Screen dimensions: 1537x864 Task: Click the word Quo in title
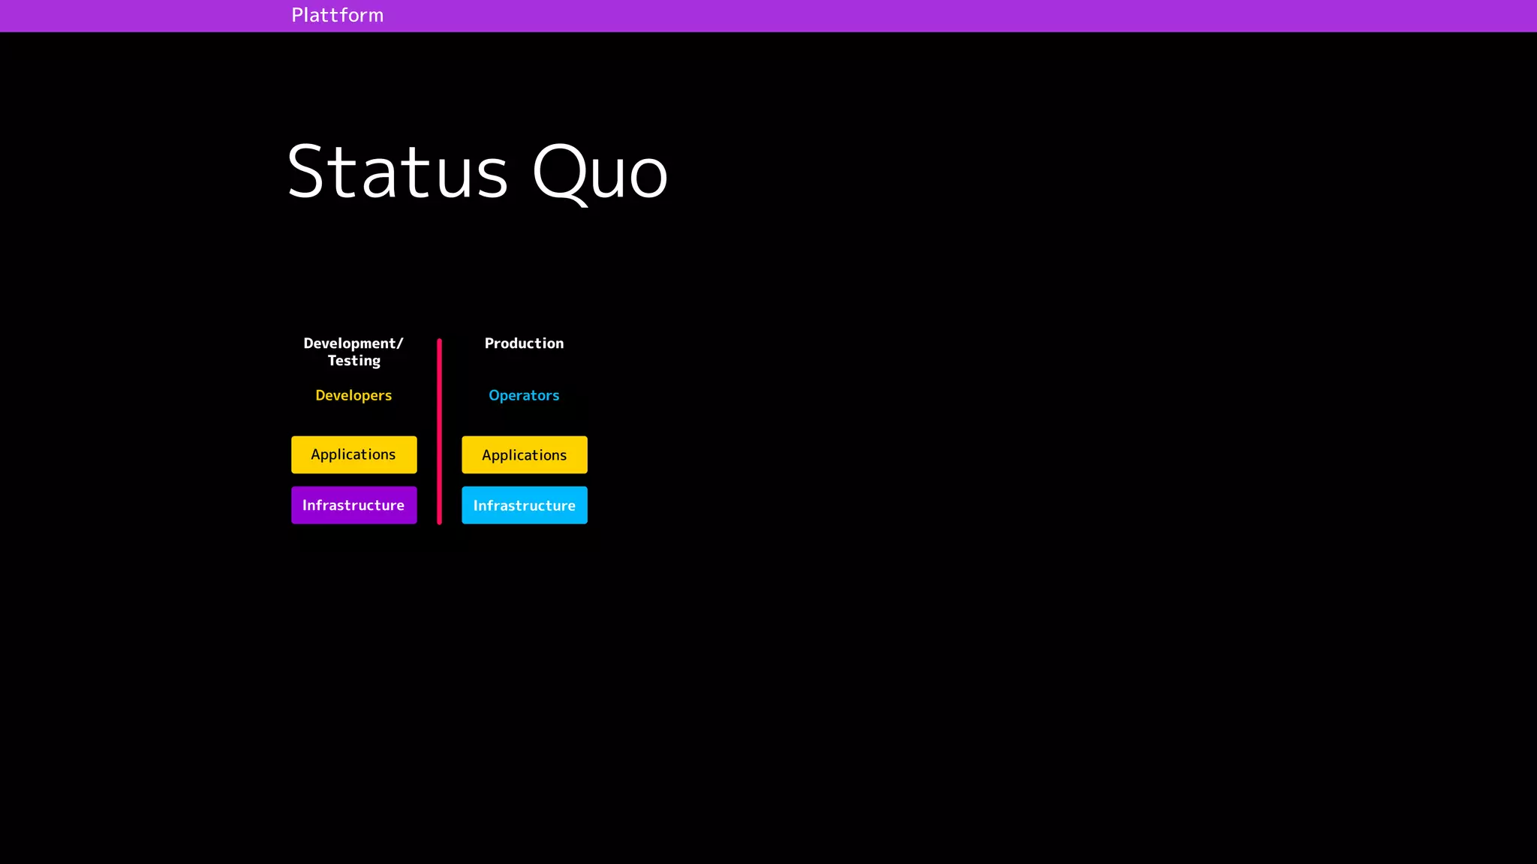coord(600,172)
